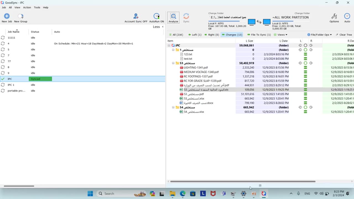Click the New Group icon
Screen dimensions: 354x199
(x=20, y=16)
